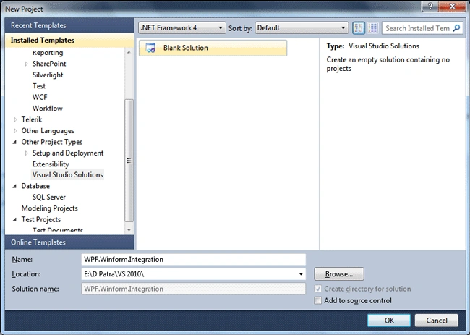Image resolution: width=470 pixels, height=335 pixels.
Task: Select the Telerik tree item label
Action: coord(32,119)
